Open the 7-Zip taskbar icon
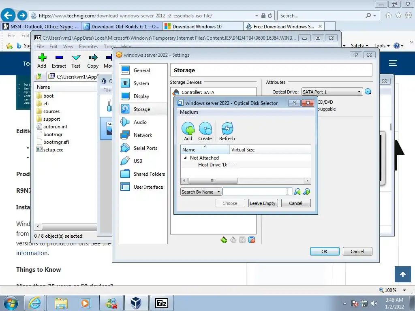 [x=162, y=303]
